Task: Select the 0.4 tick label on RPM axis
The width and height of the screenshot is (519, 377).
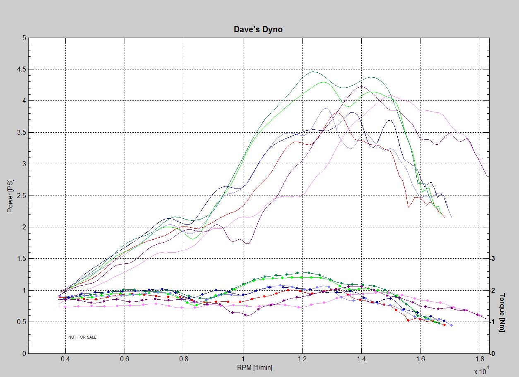Action: coord(65,360)
